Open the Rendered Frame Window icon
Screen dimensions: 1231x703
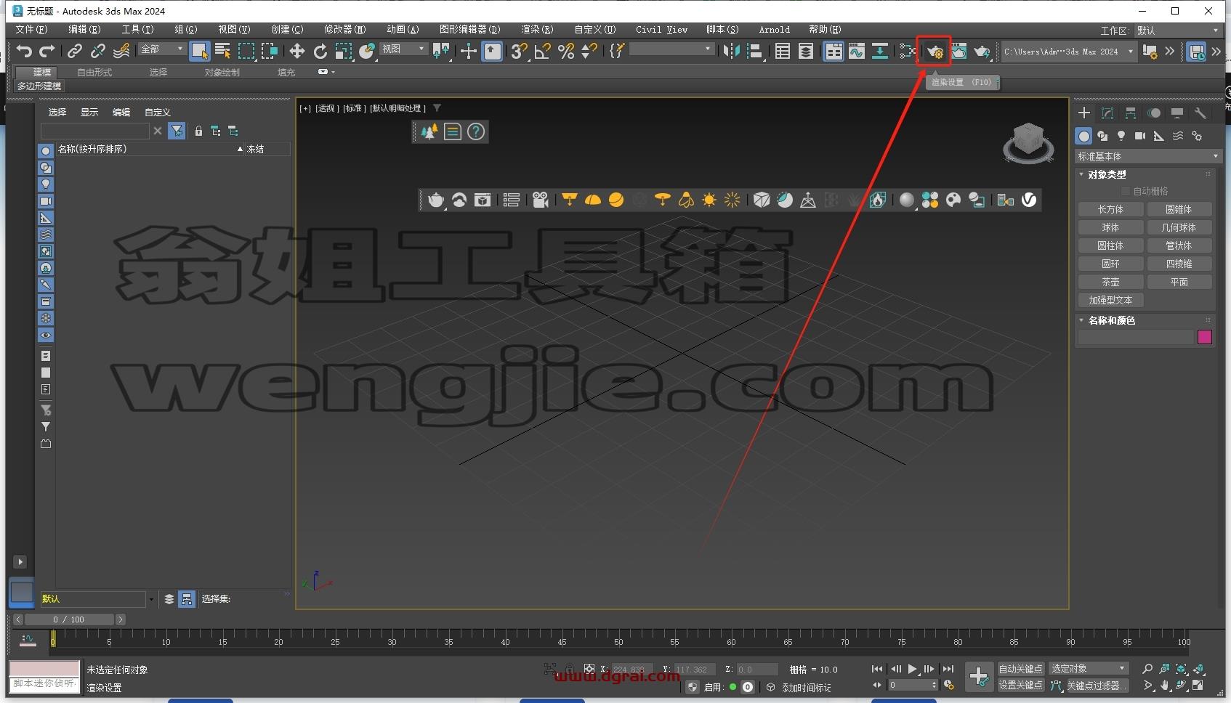[x=958, y=51]
